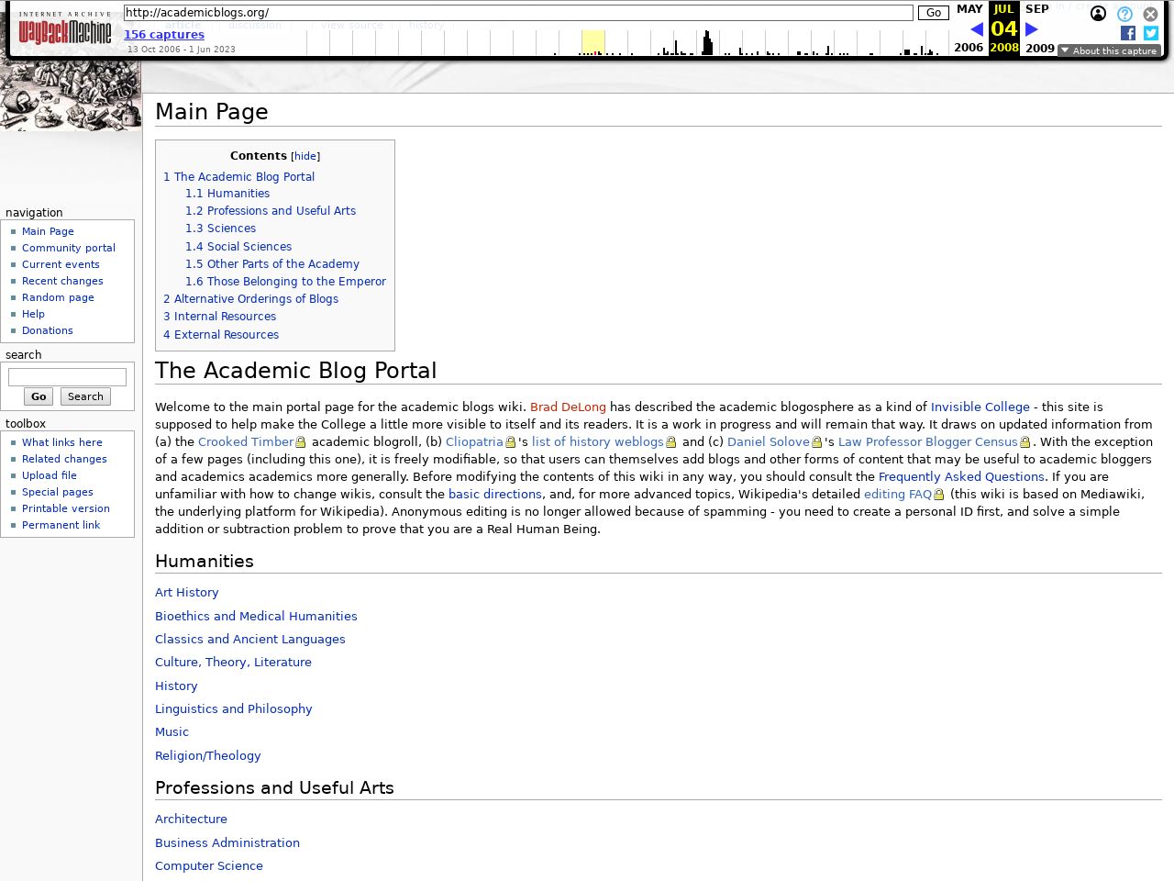Close the Wayback toolbar
This screenshot has width=1174, height=881.
1150,14
